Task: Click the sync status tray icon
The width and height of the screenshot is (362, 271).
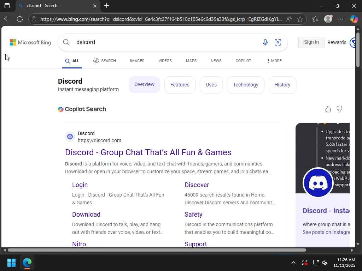Action: click(x=304, y=263)
